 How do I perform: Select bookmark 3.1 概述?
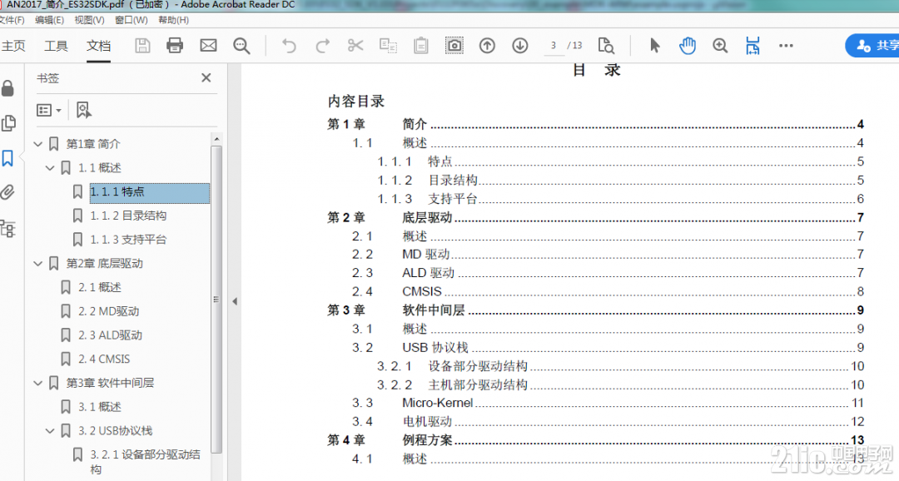pyautogui.click(x=99, y=407)
